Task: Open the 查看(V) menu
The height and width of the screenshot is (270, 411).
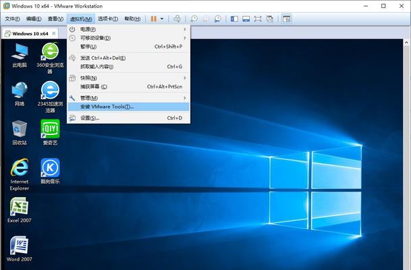Action: click(55, 19)
